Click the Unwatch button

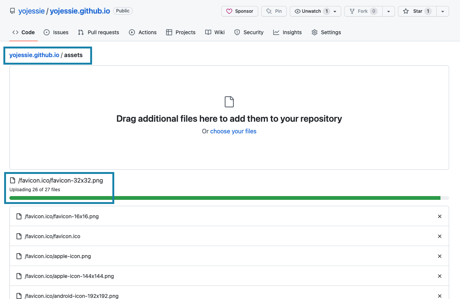click(x=315, y=11)
